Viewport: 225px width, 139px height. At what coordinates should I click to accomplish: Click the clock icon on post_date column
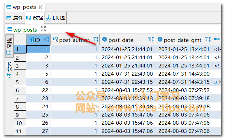tap(105, 39)
